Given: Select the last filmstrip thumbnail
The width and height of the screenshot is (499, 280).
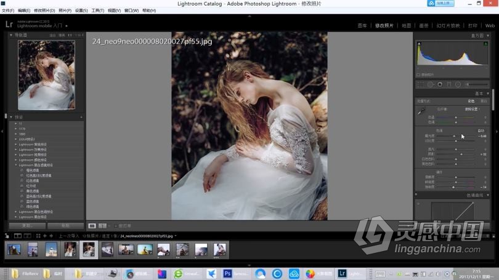Looking at the screenshot, I should tap(219, 250).
